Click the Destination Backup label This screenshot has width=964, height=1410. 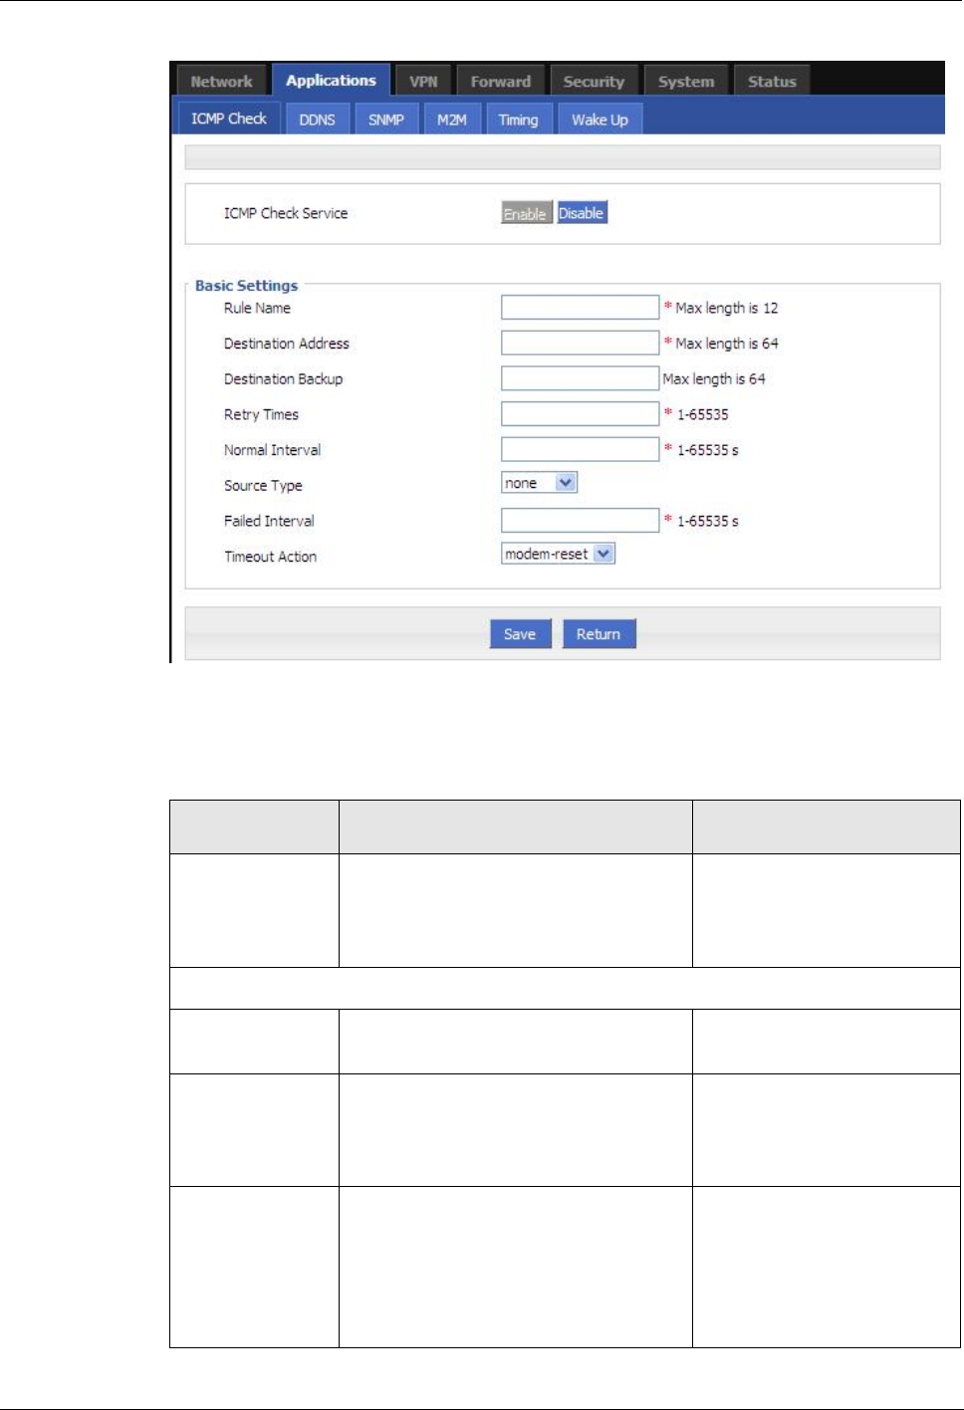pos(283,379)
